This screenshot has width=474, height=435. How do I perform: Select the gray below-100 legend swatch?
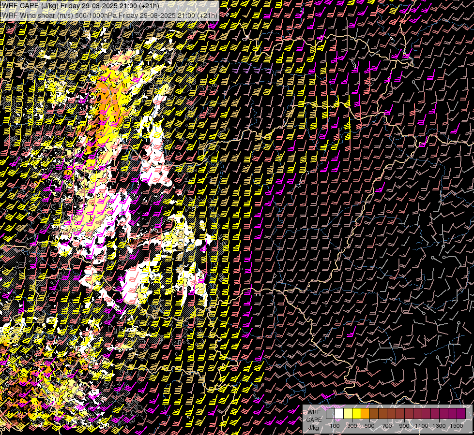tap(330, 413)
